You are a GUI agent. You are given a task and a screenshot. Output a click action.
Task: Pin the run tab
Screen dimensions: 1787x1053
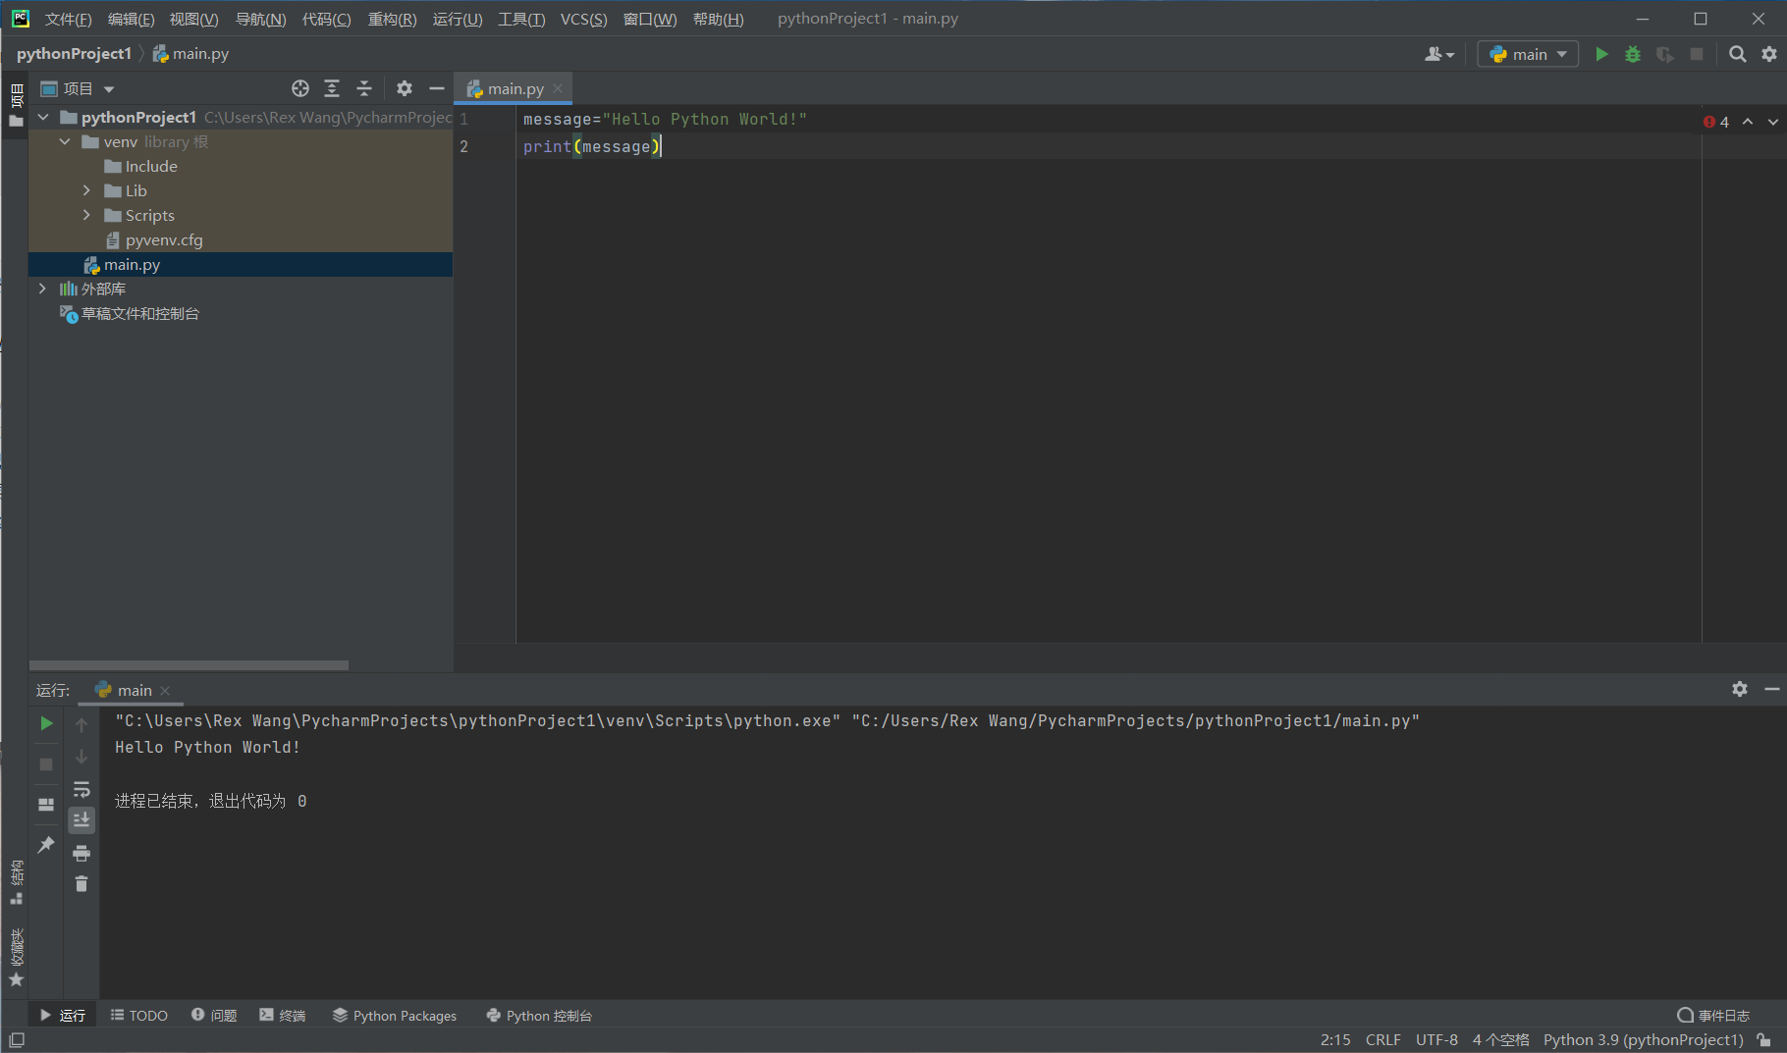46,844
